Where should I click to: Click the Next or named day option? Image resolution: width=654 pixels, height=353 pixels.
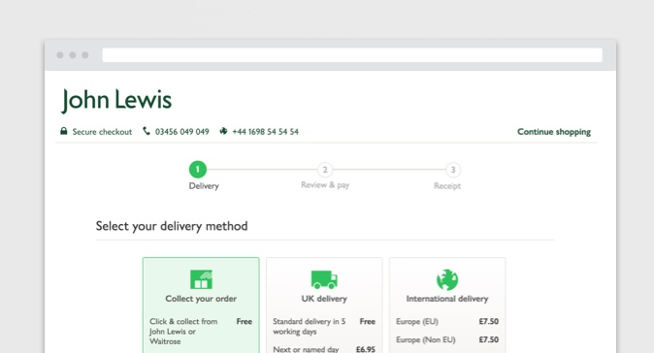(x=306, y=349)
